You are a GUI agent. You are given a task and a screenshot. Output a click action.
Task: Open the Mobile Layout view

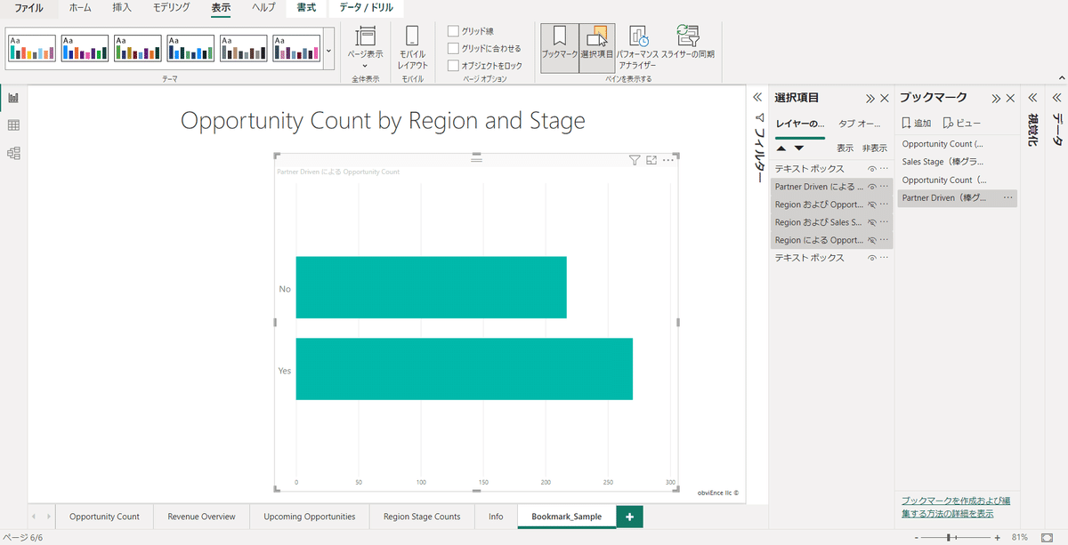[x=412, y=47]
